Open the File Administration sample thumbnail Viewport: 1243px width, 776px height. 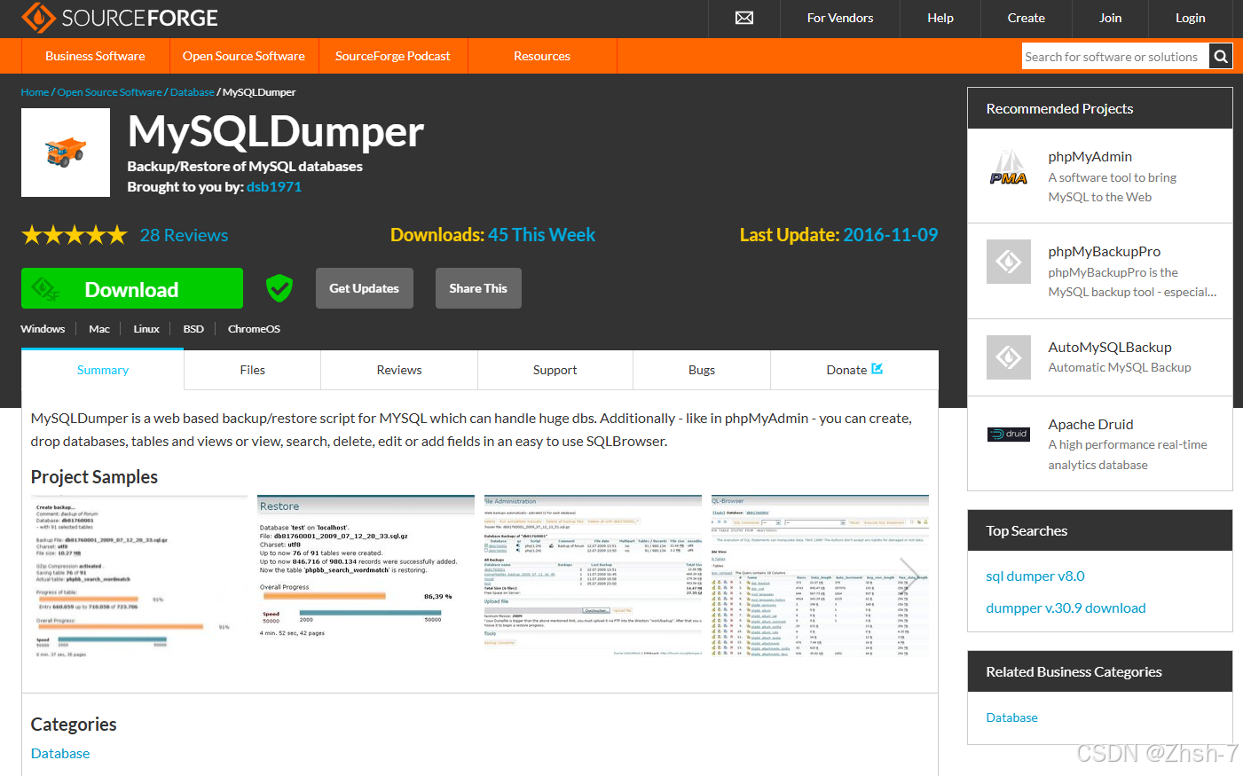pyautogui.click(x=593, y=576)
